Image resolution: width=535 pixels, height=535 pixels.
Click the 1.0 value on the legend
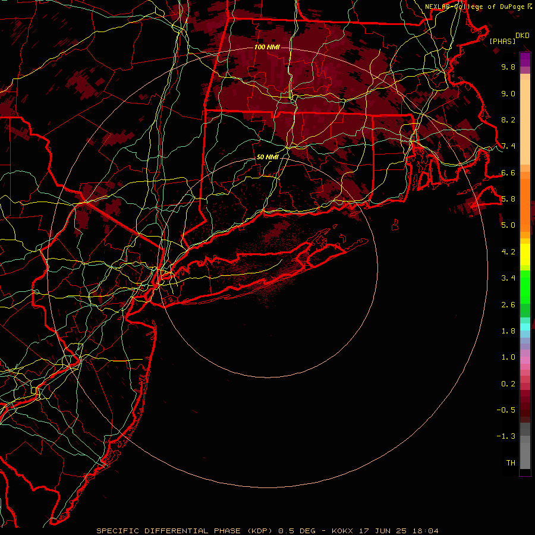[508, 357]
